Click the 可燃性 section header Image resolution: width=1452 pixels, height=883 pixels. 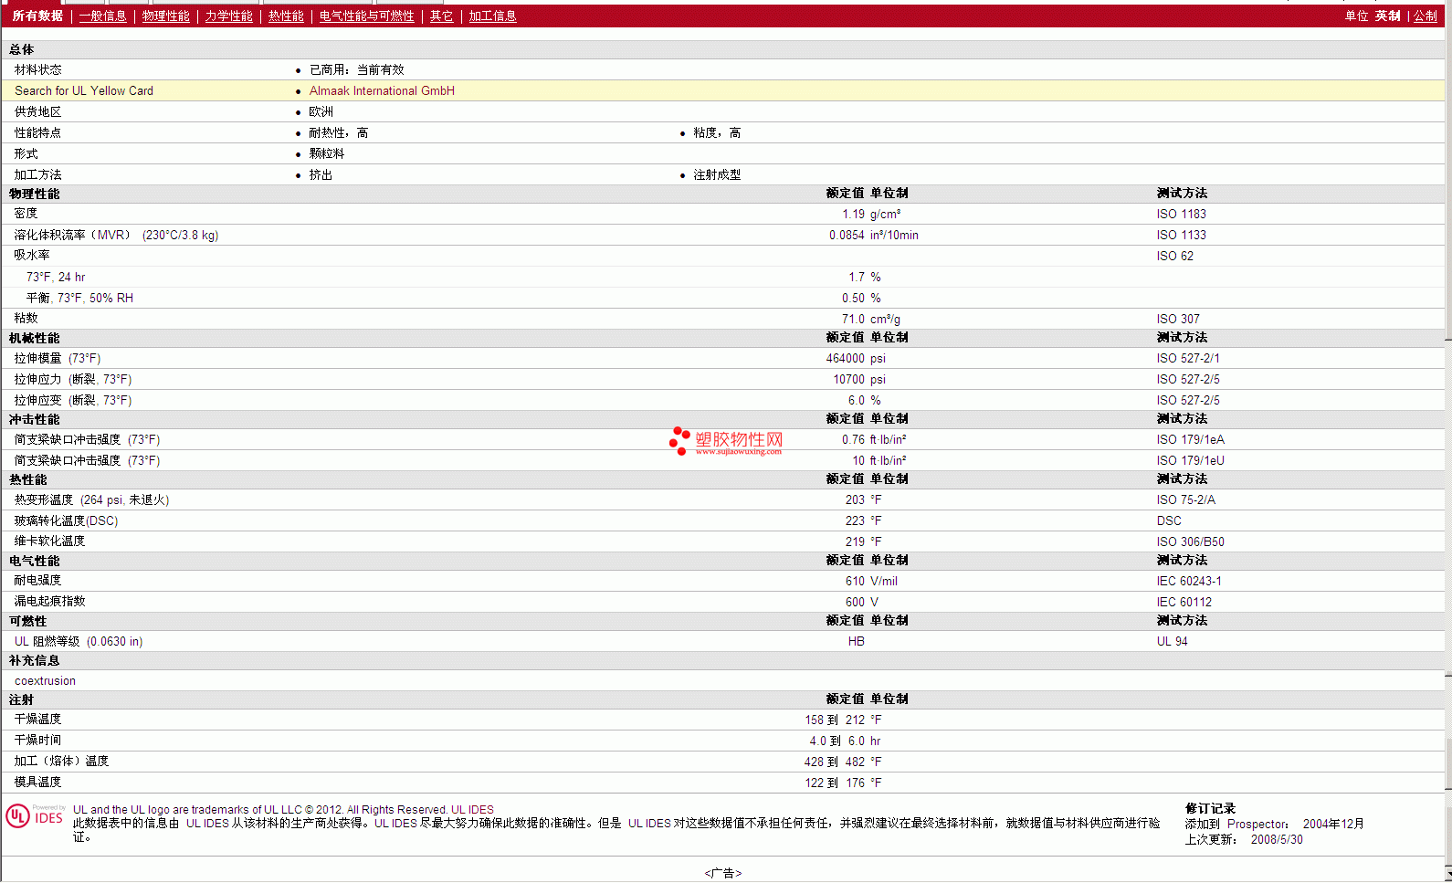tap(28, 621)
